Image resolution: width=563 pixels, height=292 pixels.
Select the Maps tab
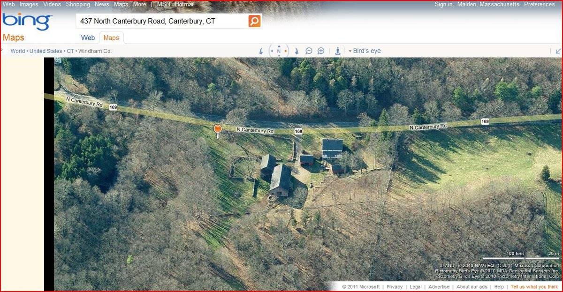coord(111,38)
